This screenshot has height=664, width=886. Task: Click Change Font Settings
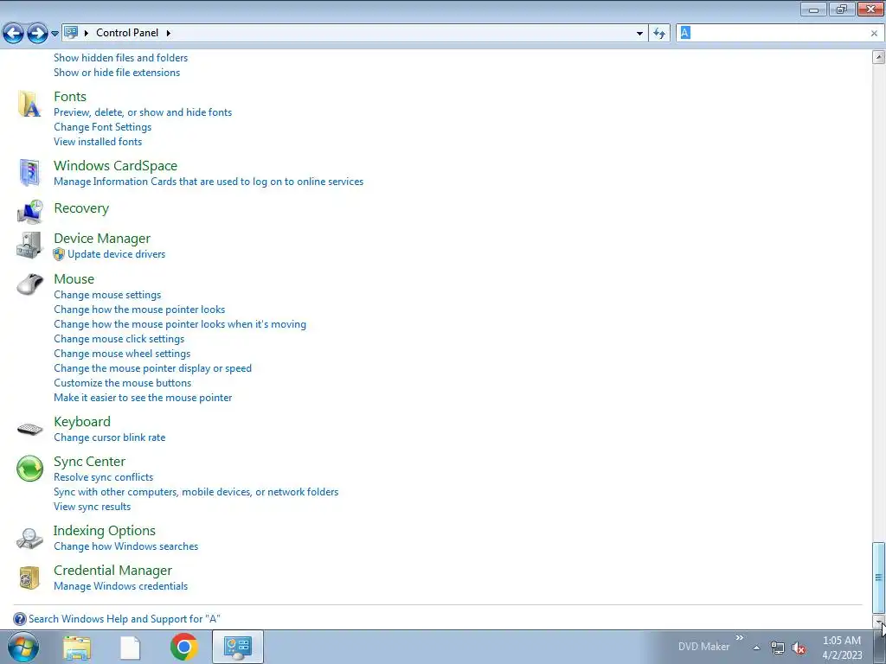(103, 127)
